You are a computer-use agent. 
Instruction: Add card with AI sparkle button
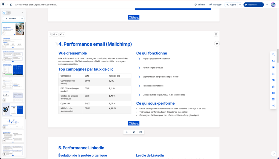point(134,132)
